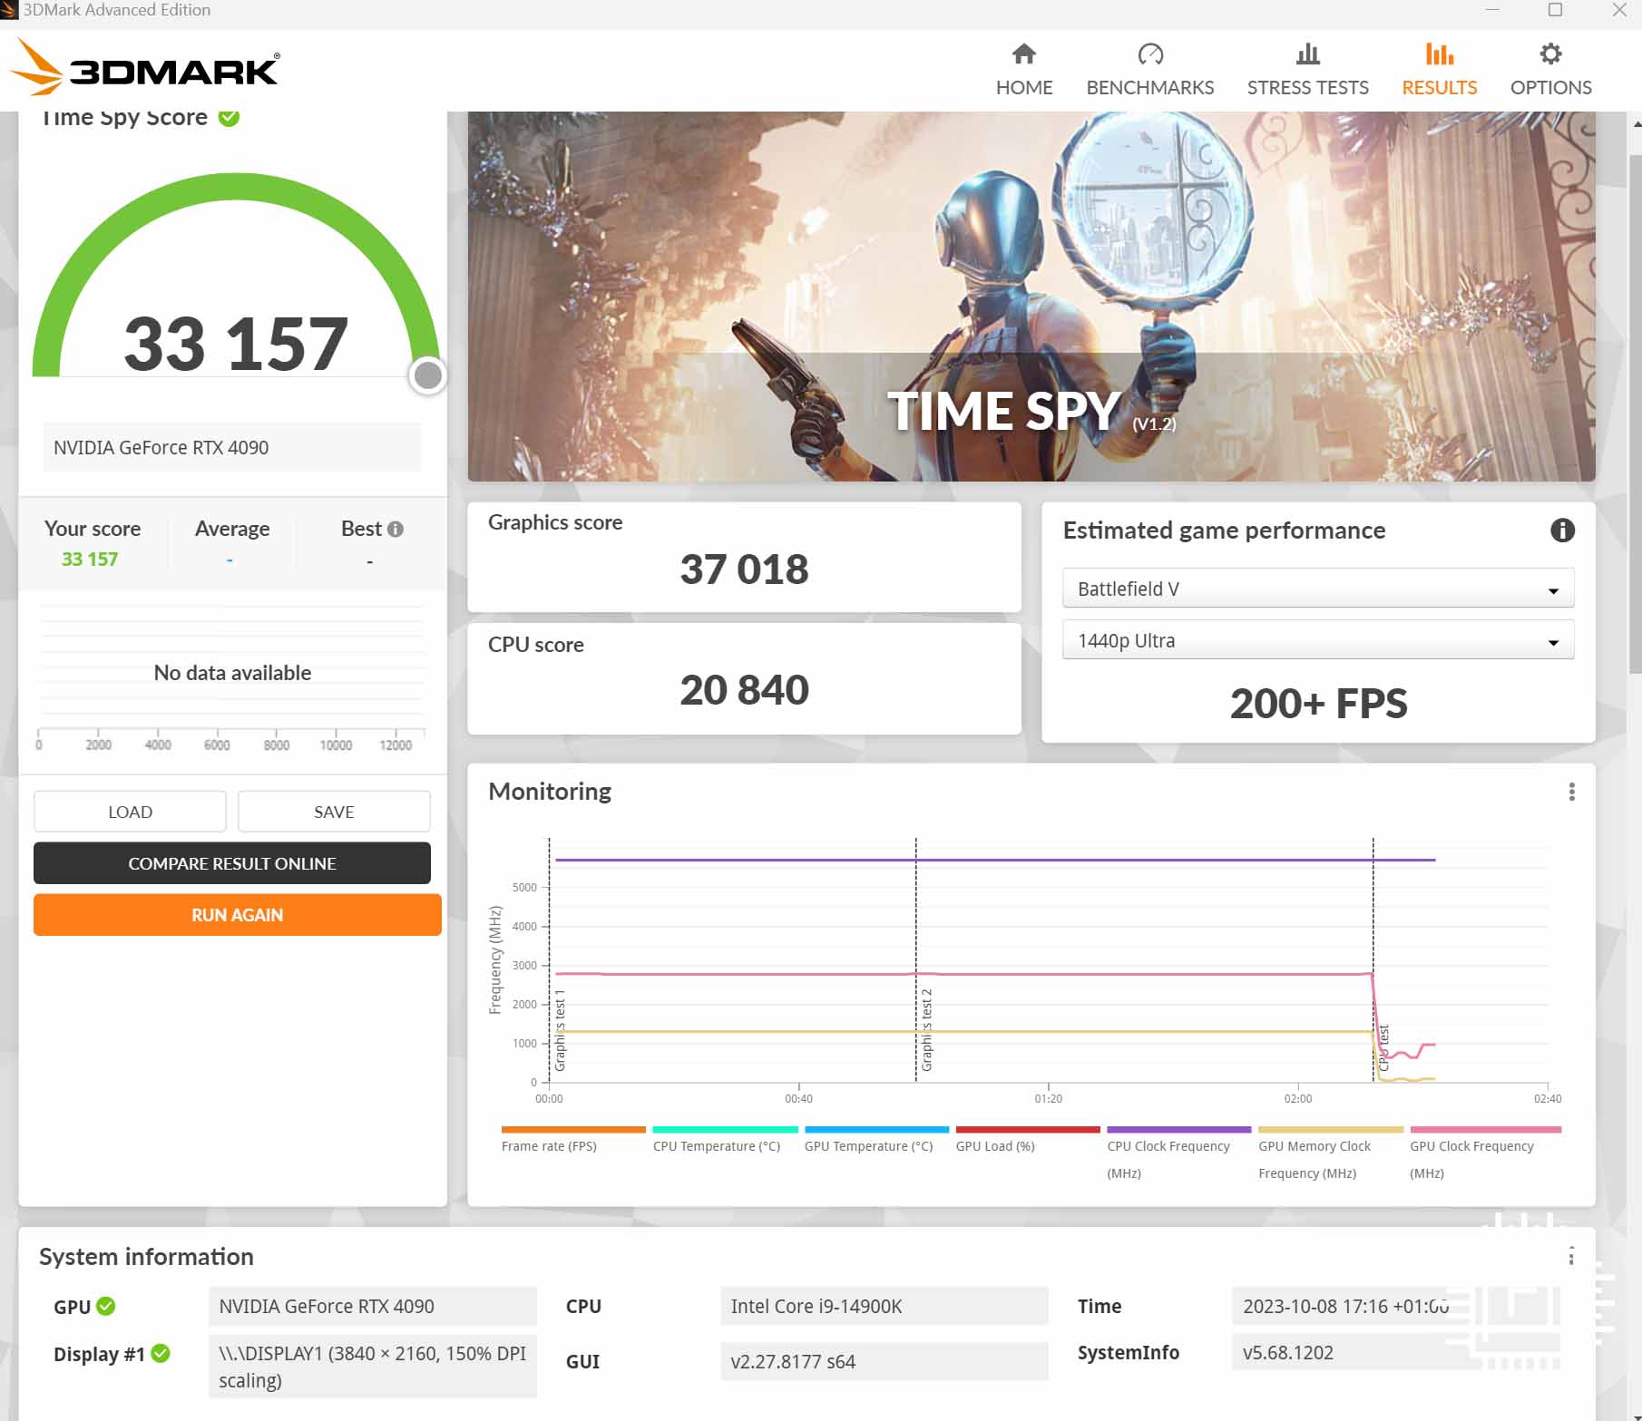
Task: Click the NVIDIA GeForce RTX 4090 field under score
Action: point(232,447)
